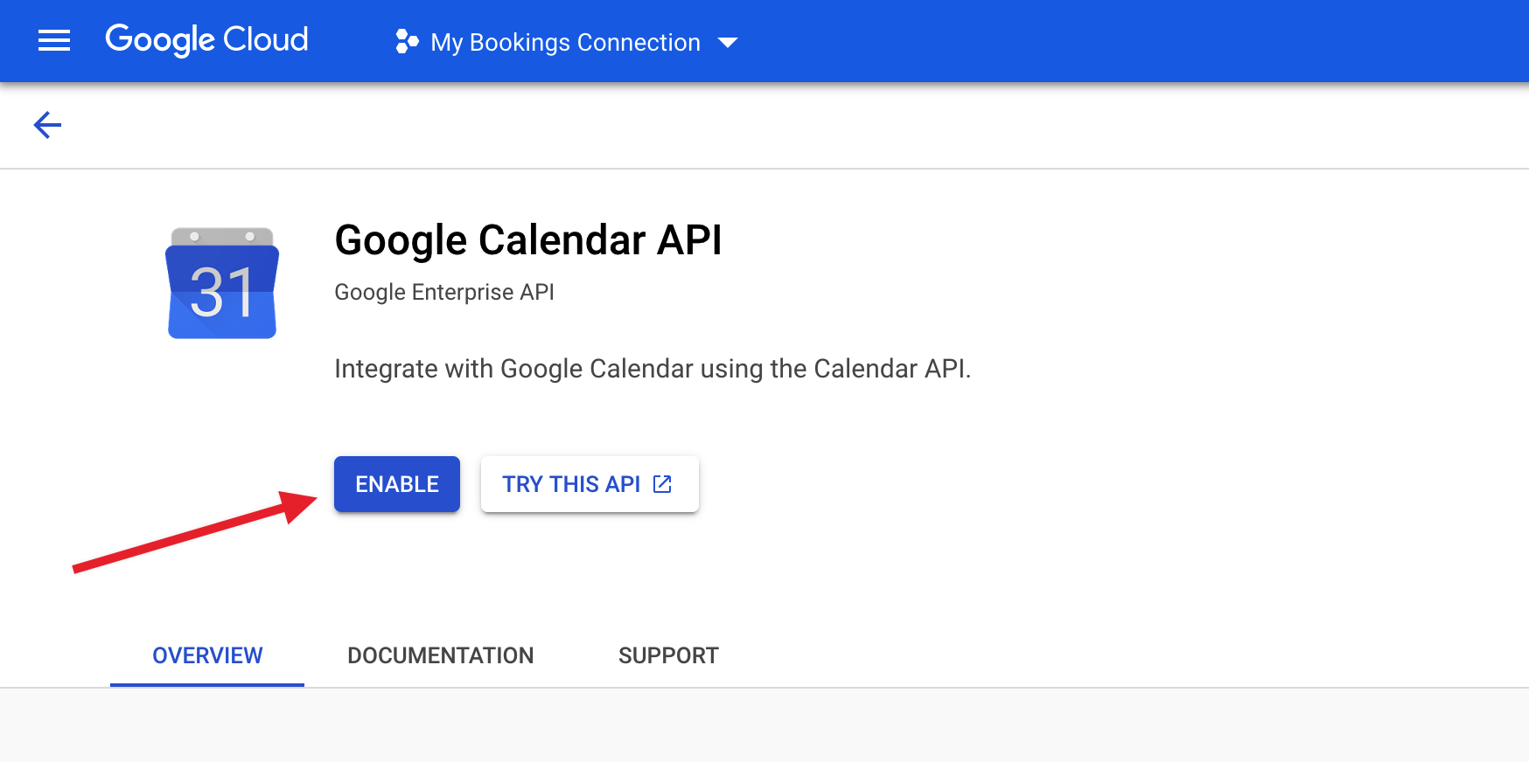Click the empty blue header bar area
Image resolution: width=1529 pixels, height=762 pixels.
click(1137, 41)
